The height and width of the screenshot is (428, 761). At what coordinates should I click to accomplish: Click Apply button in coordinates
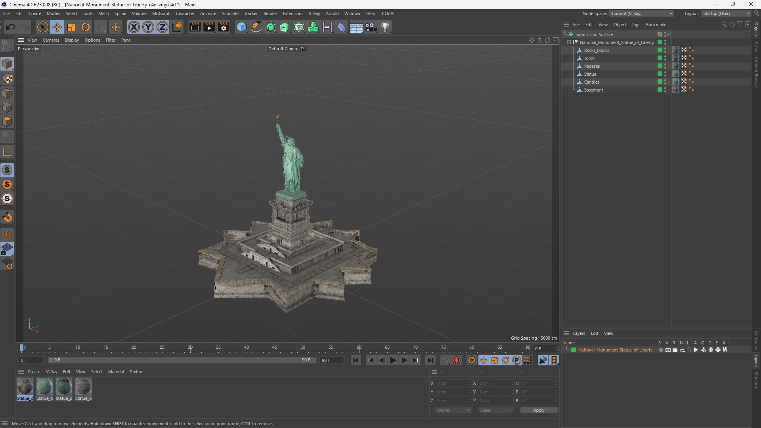pyautogui.click(x=539, y=410)
